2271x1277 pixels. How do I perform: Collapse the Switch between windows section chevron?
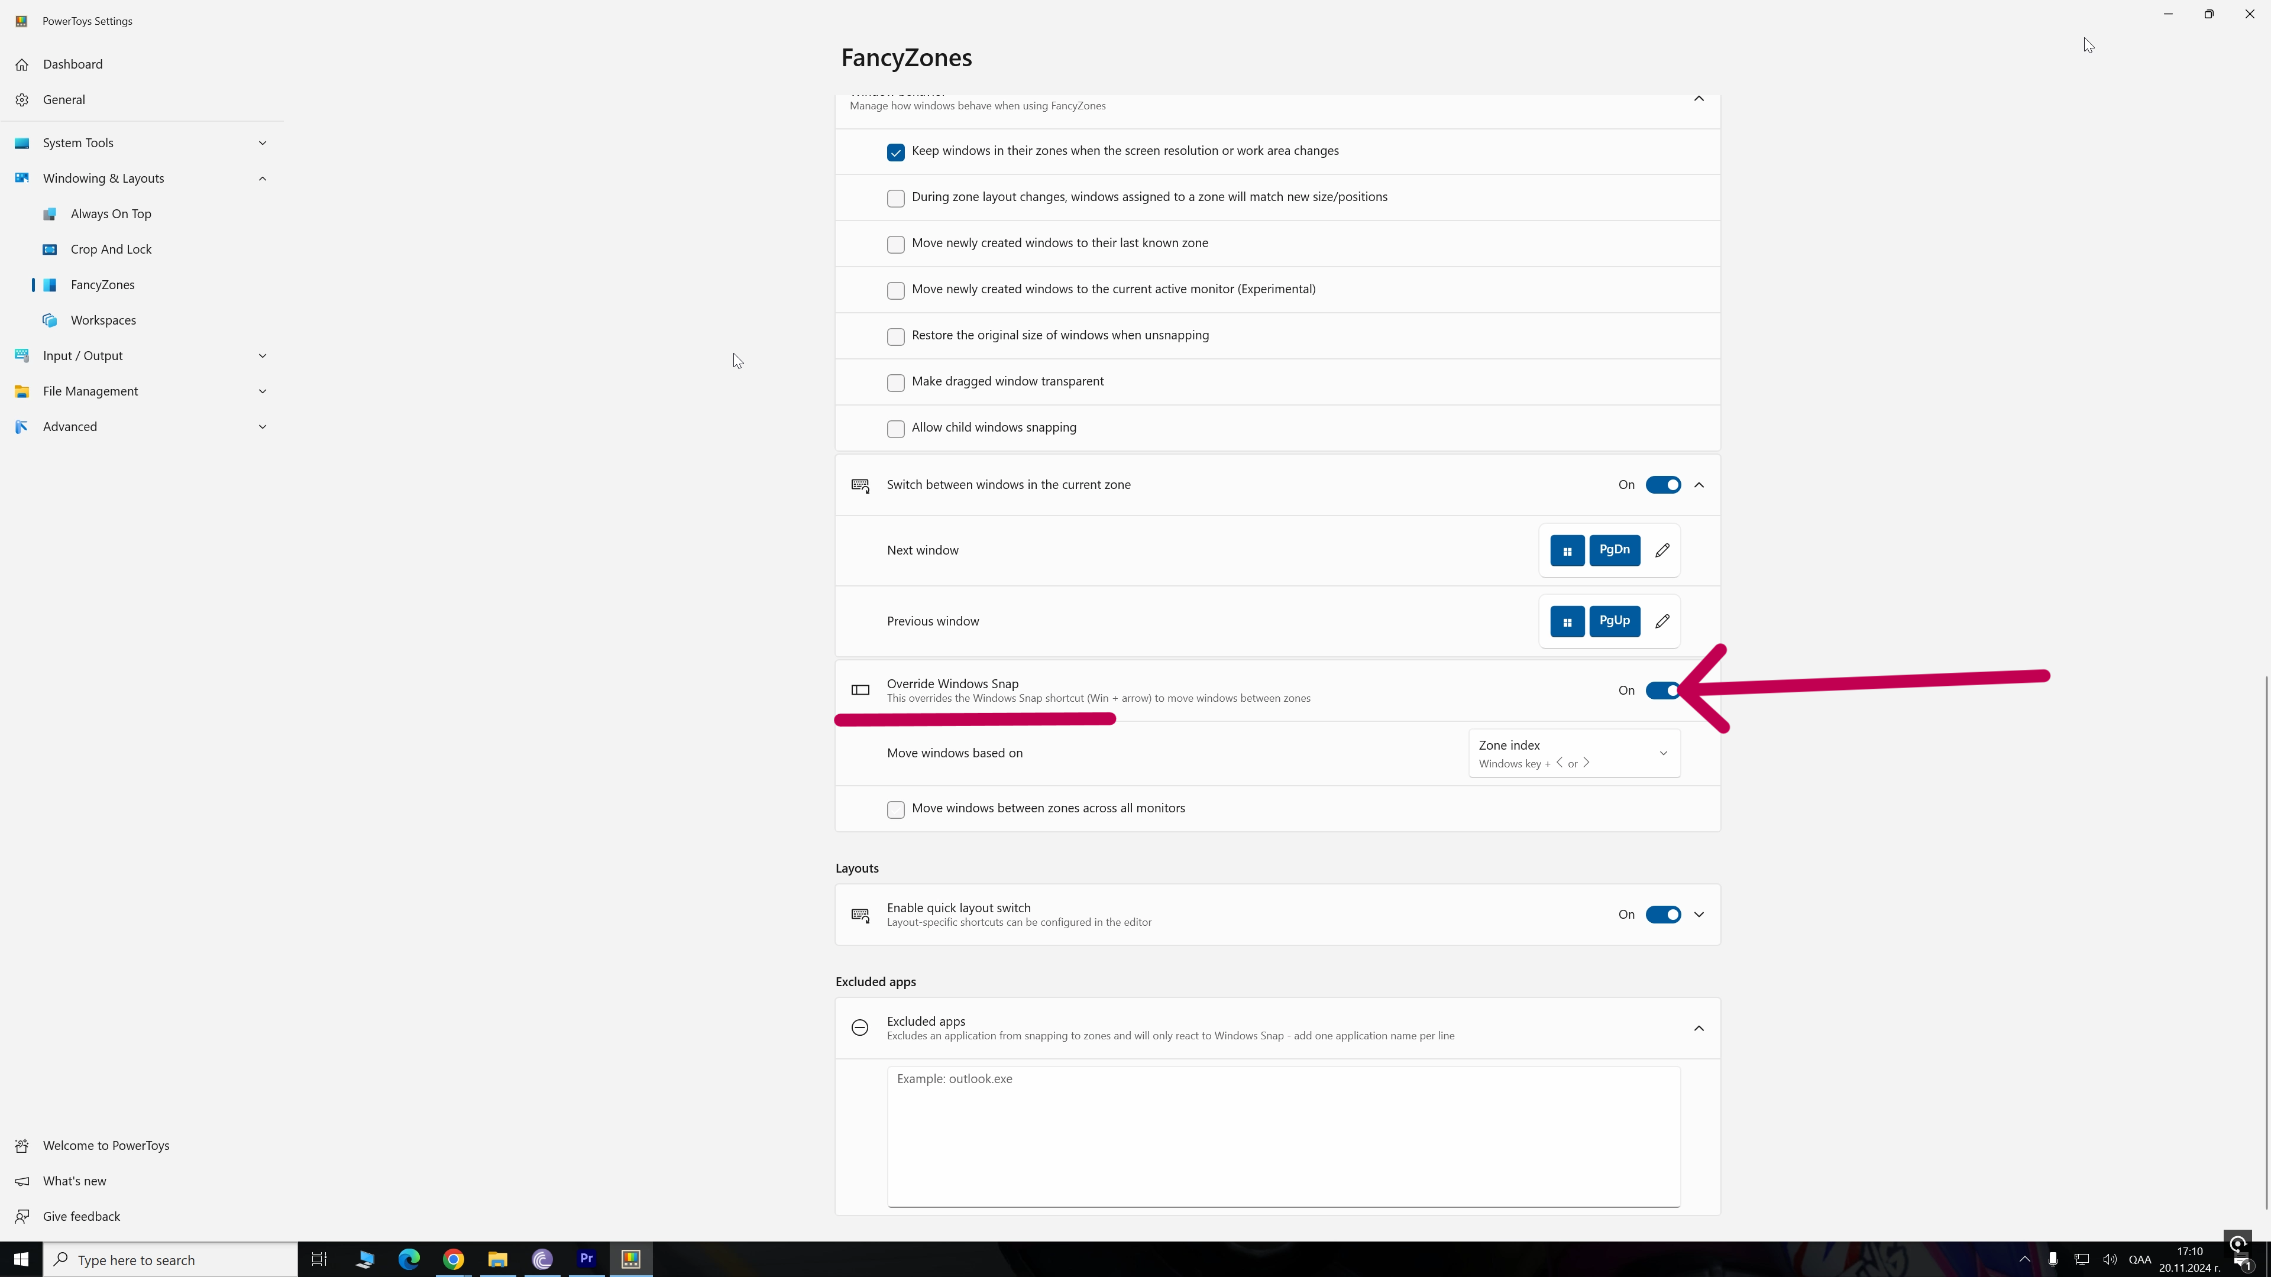tap(1699, 485)
